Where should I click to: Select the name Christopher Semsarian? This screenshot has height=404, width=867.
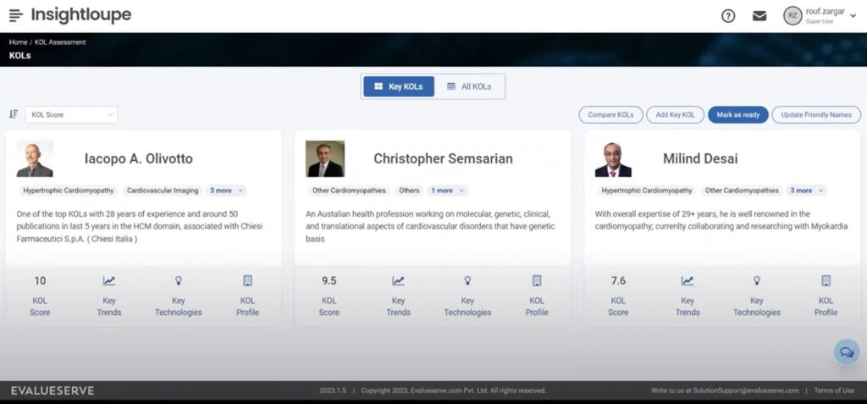point(444,159)
